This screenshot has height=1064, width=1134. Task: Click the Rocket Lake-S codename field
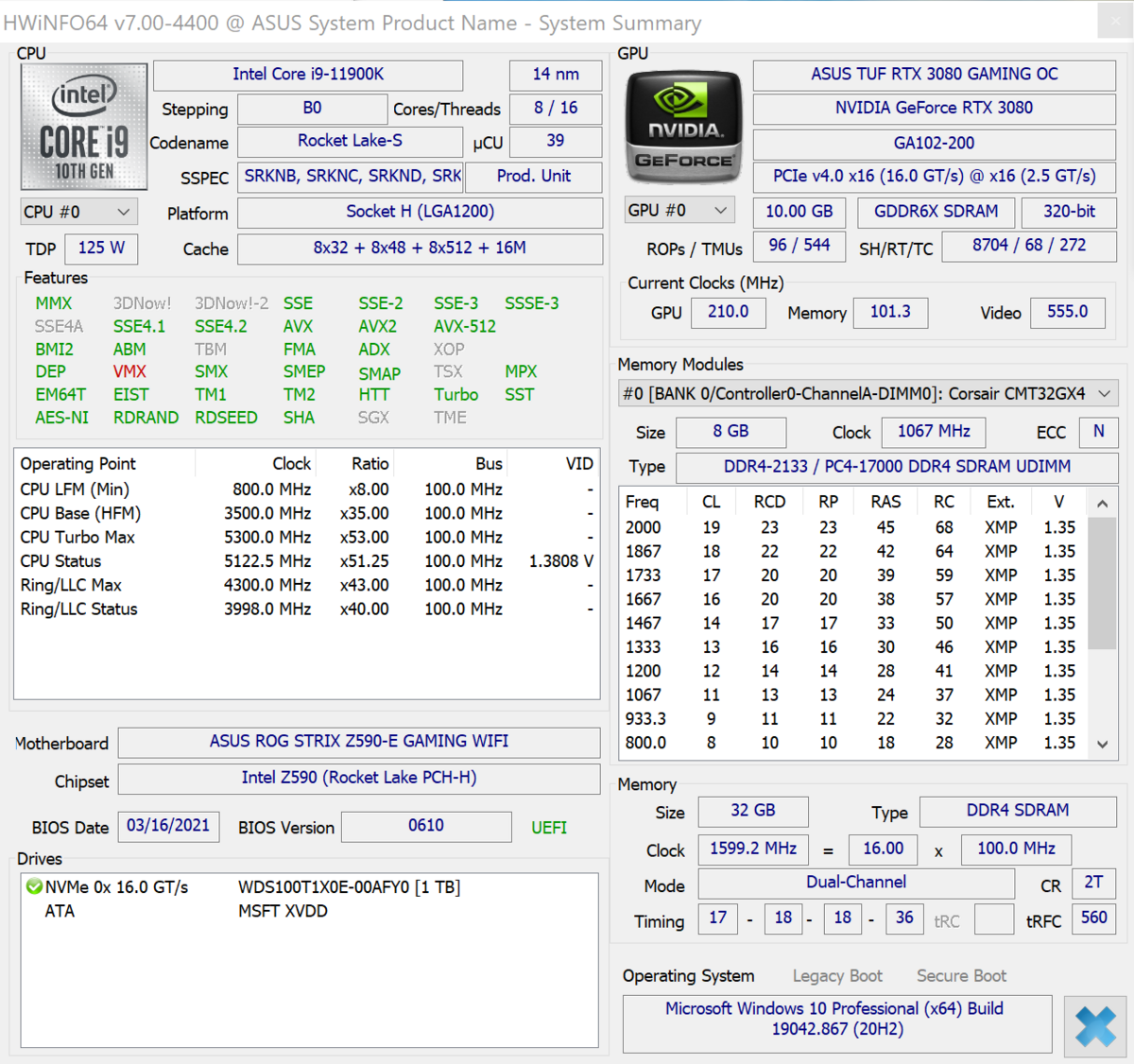(350, 142)
